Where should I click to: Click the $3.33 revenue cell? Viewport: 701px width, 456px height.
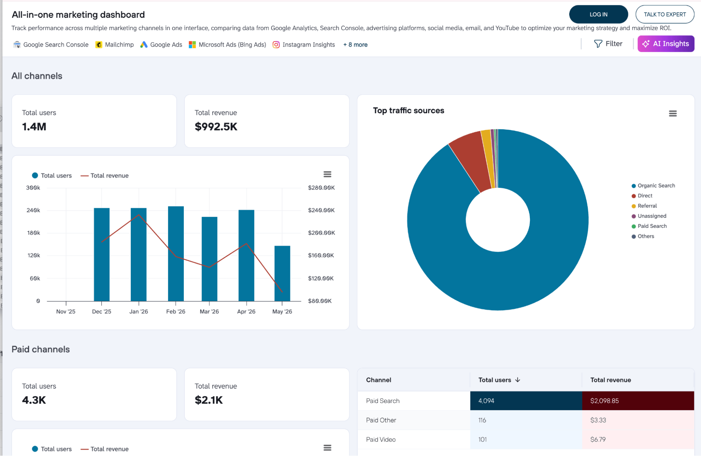(x=638, y=420)
